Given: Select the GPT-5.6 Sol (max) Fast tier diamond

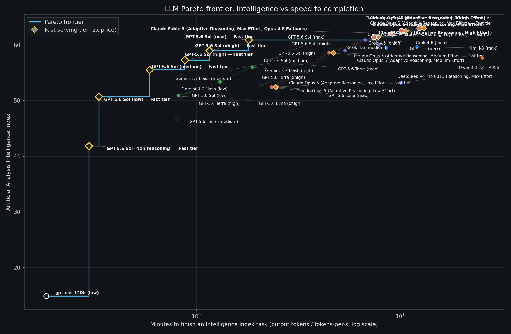Looking at the screenshot, I should point(249,40).
